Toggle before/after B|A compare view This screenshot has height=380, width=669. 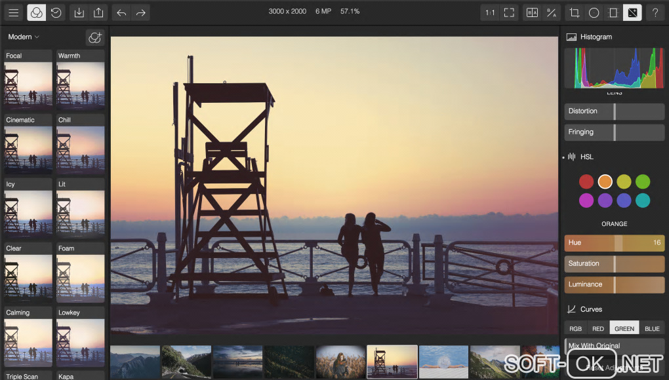[x=532, y=13]
